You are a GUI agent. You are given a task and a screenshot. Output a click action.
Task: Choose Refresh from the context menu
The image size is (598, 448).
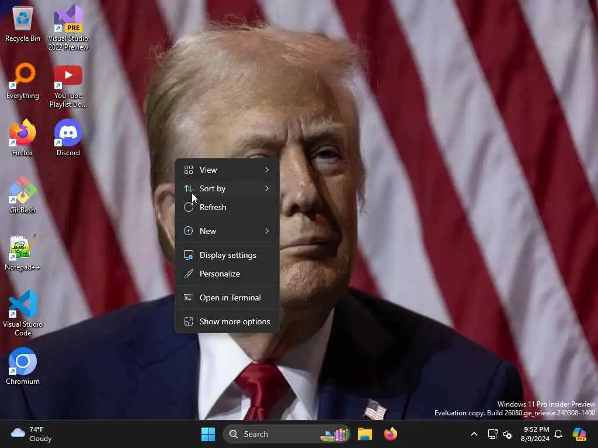click(x=227, y=207)
